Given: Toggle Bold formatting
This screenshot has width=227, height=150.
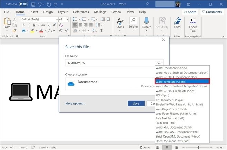Looking at the screenshot, I should click(24, 25).
